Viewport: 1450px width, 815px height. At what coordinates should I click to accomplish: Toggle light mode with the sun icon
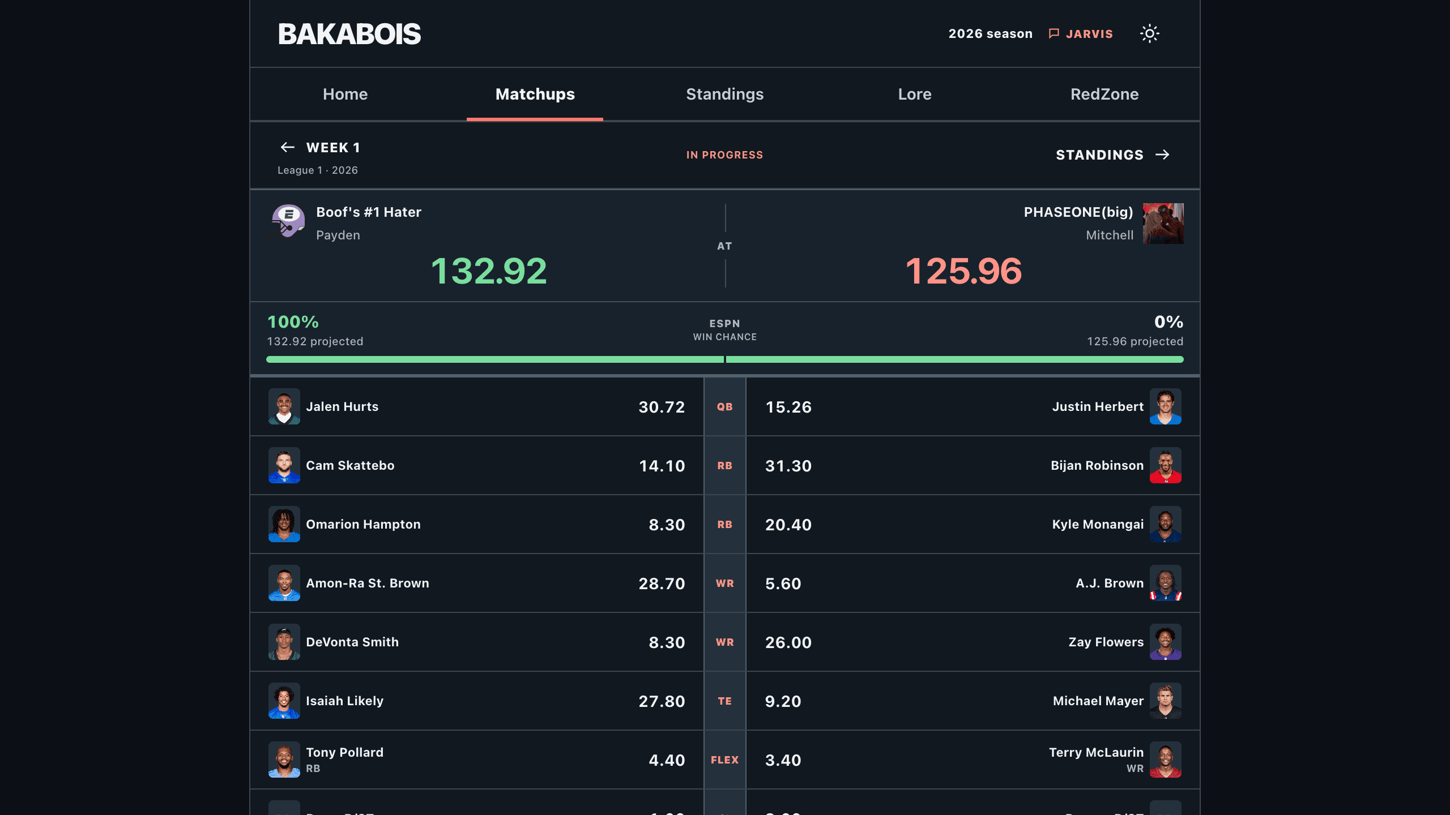(1149, 34)
